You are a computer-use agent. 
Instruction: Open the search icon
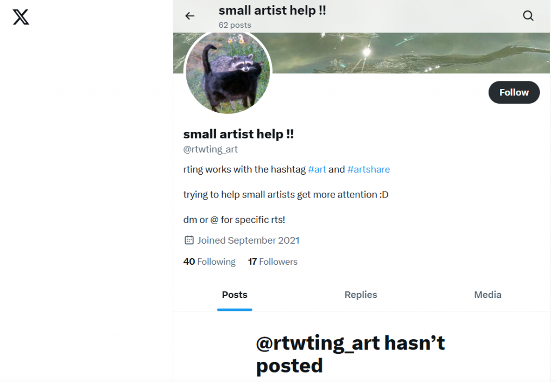pyautogui.click(x=528, y=16)
